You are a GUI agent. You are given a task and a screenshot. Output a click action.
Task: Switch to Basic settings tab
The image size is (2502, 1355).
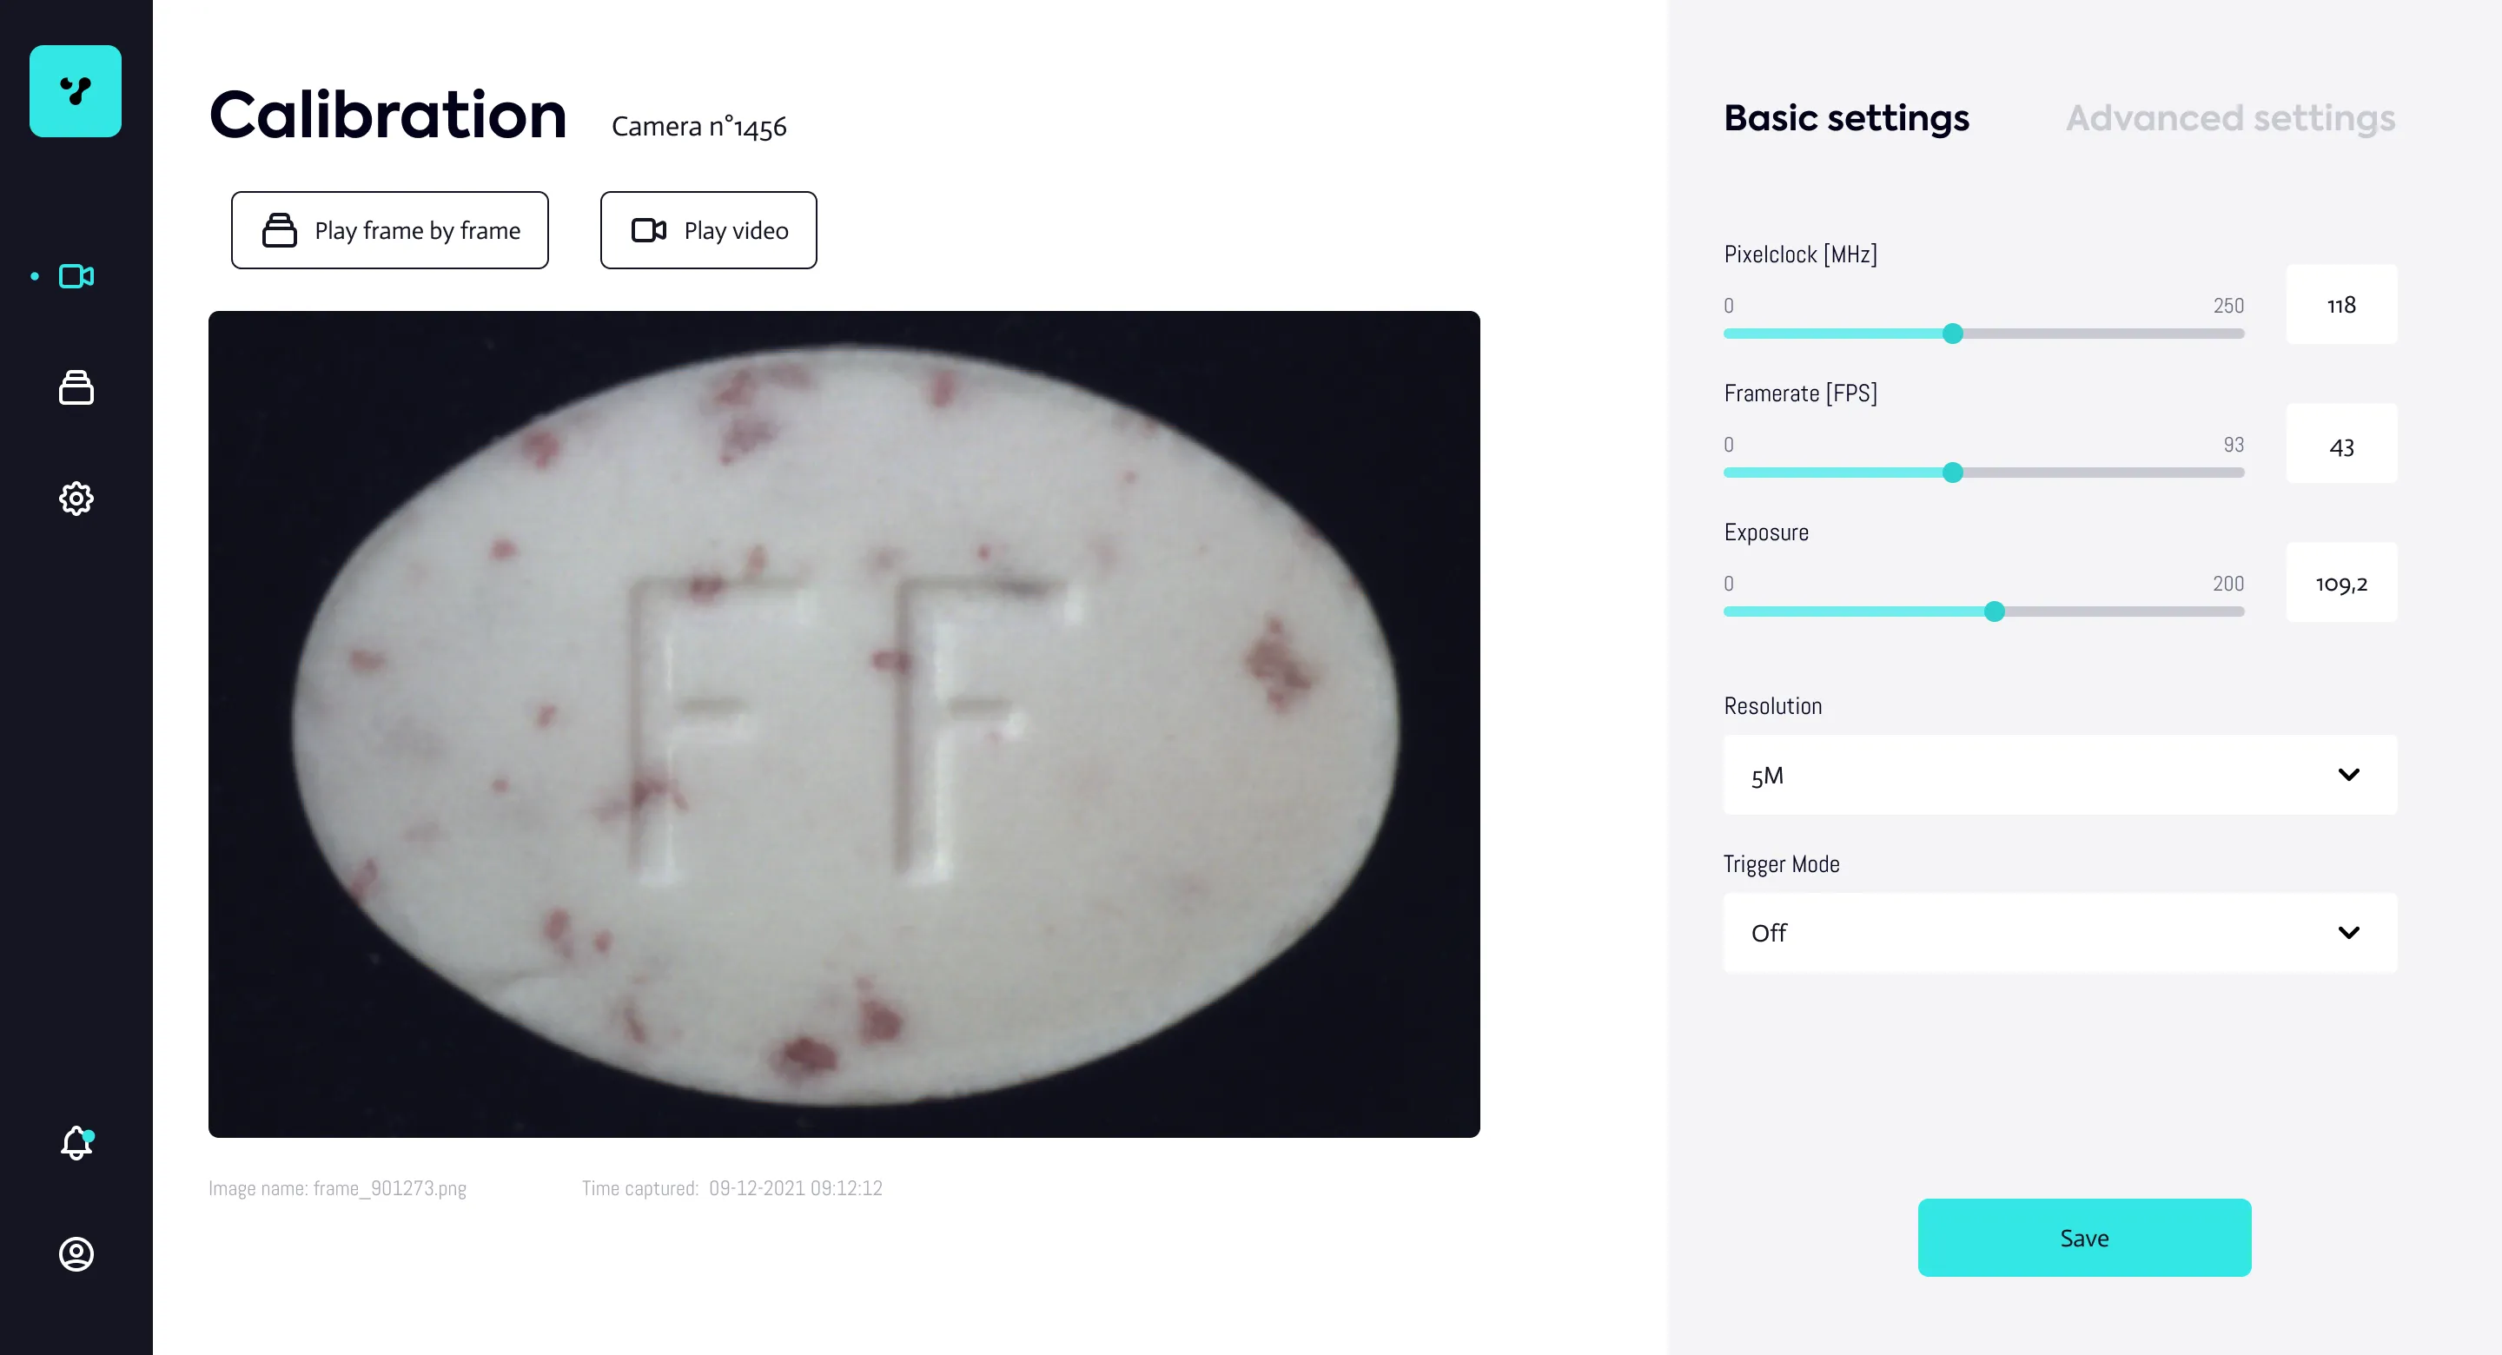point(1846,118)
